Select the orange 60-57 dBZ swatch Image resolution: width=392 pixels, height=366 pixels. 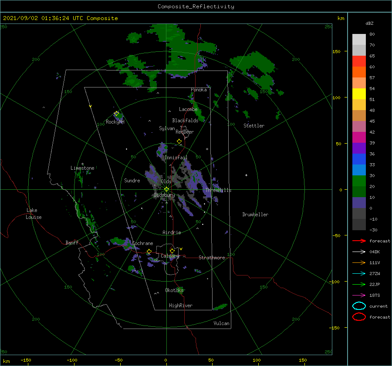pyautogui.click(x=359, y=72)
